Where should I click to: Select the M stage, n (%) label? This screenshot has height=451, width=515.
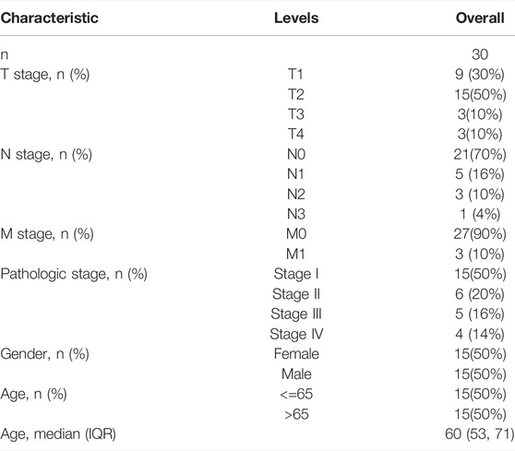(x=47, y=234)
